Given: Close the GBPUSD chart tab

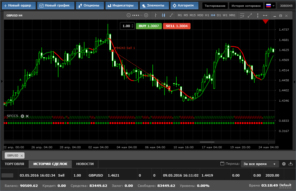Looking at the screenshot, I should pyautogui.click(x=22, y=156).
